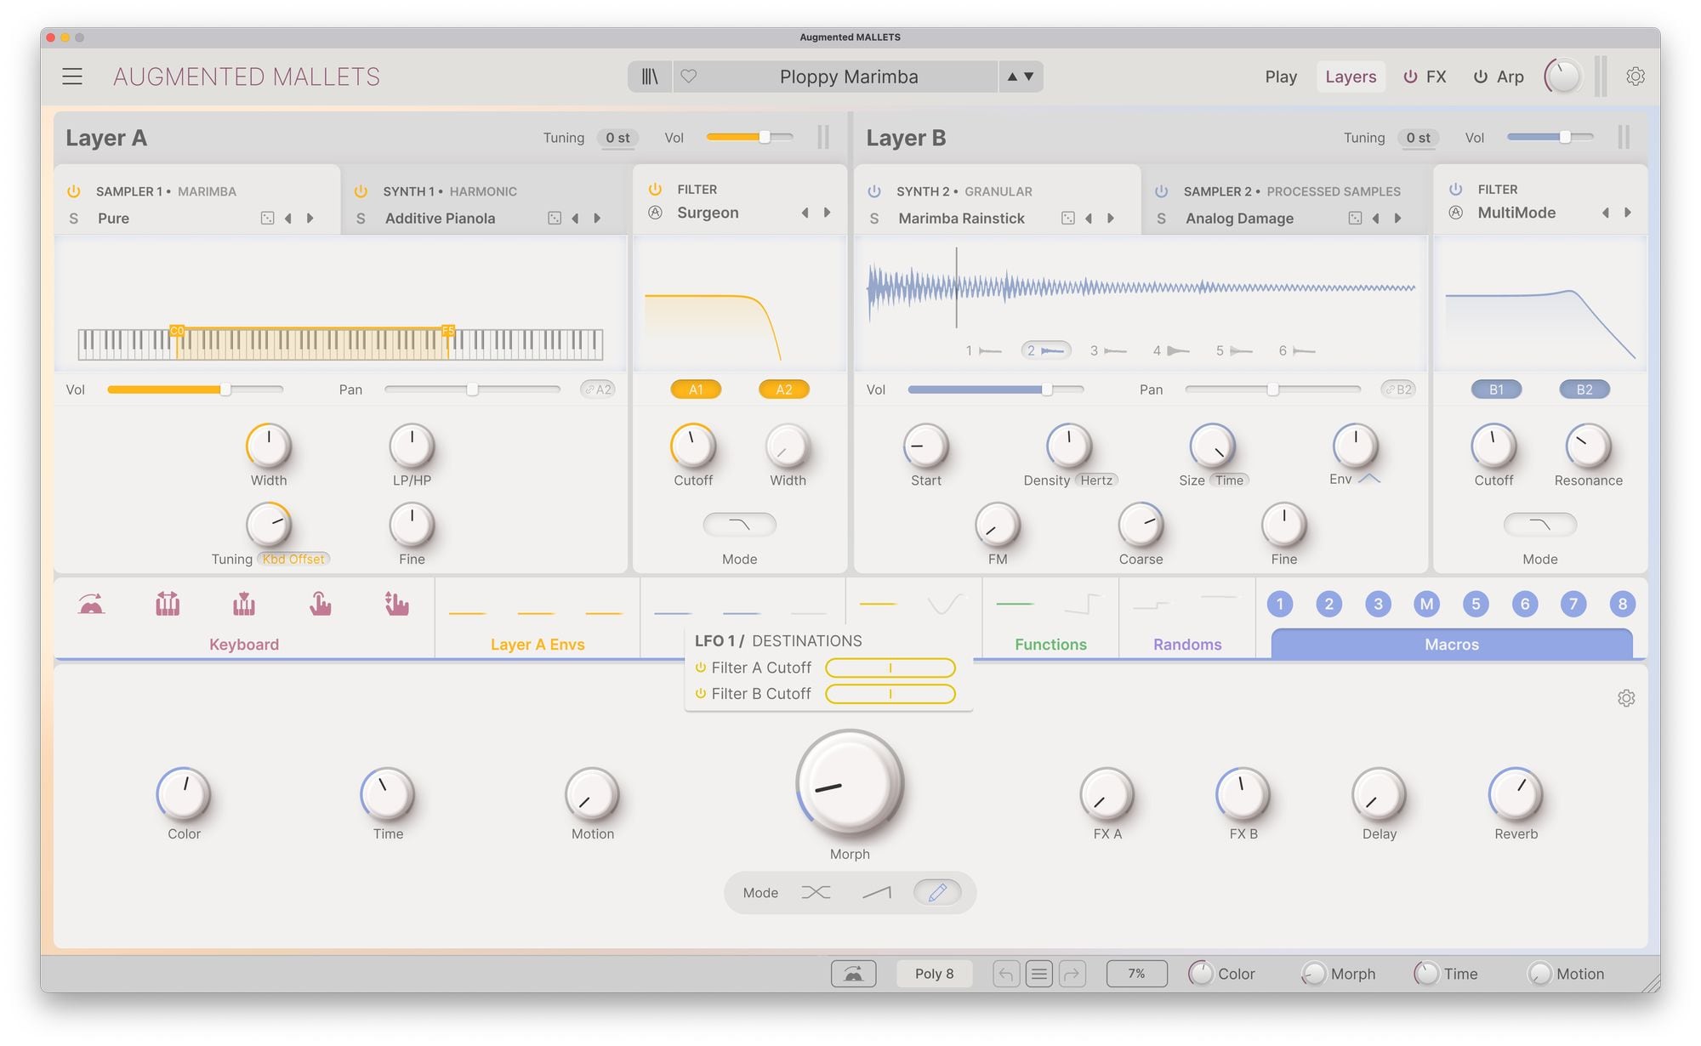Open Layer B filter Mode selector
Screen dimensions: 1701x1046
[x=1540, y=525]
